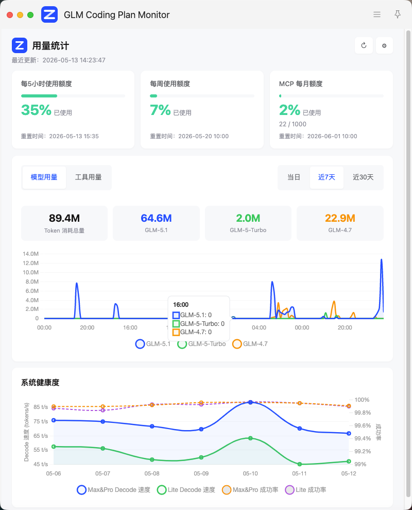Image resolution: width=412 pixels, height=510 pixels.
Task: Click the 系统健康度 section heading
Action: [x=40, y=383]
